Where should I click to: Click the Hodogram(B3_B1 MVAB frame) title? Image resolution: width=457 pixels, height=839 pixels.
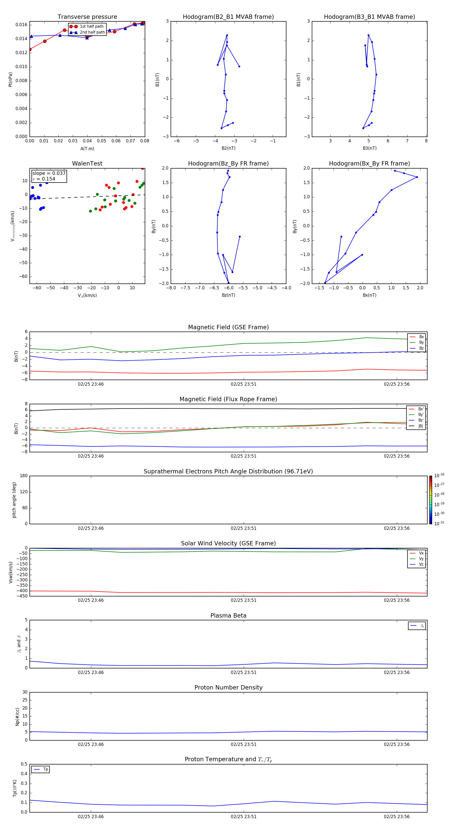(369, 17)
